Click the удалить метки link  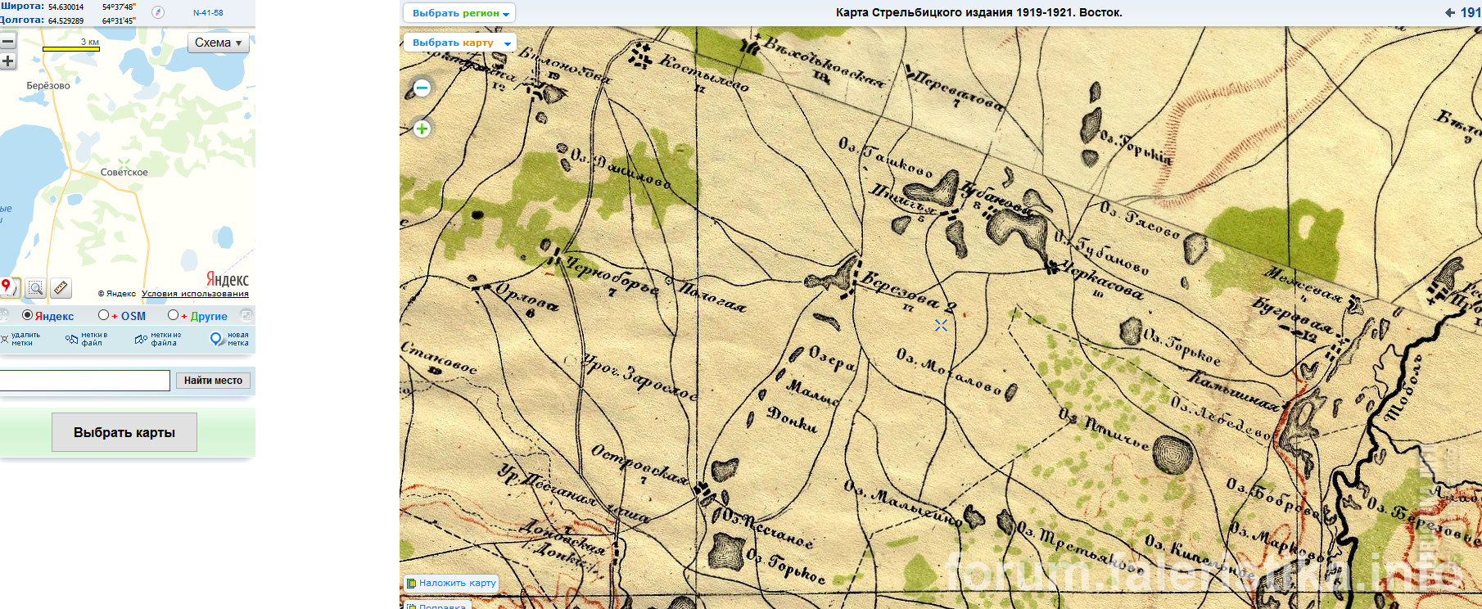pos(25,339)
